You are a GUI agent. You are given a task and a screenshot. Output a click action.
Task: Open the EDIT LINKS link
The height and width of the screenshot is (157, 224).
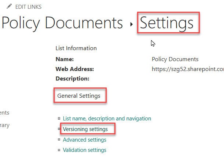[28, 7]
